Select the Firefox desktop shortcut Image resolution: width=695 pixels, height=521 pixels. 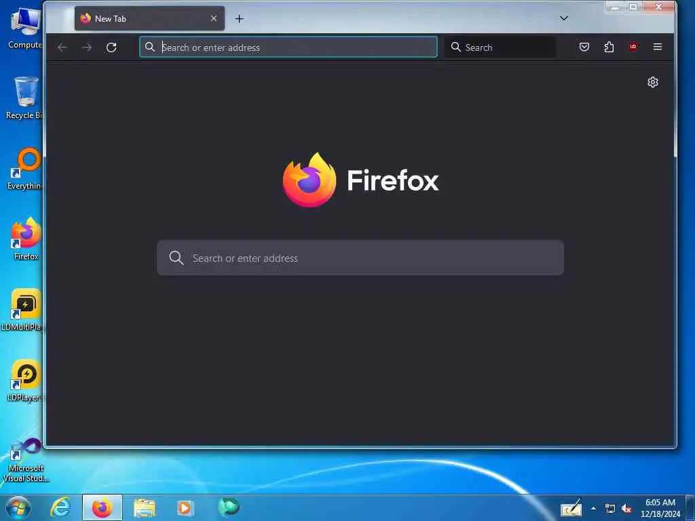point(26,238)
